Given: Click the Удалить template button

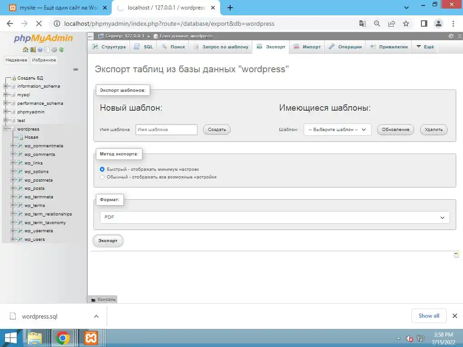Looking at the screenshot, I should point(434,130).
